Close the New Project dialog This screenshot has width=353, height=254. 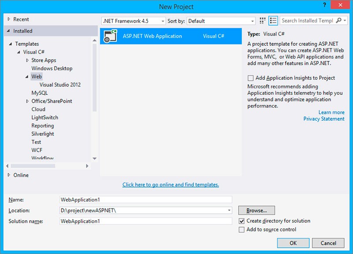(340, 5)
